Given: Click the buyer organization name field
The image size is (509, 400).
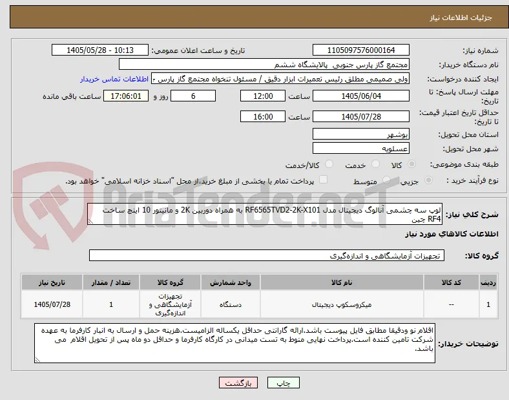Looking at the screenshot, I should coord(264,64).
